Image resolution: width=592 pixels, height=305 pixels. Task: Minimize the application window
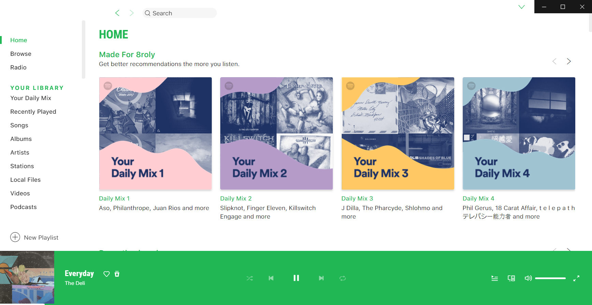click(x=544, y=7)
